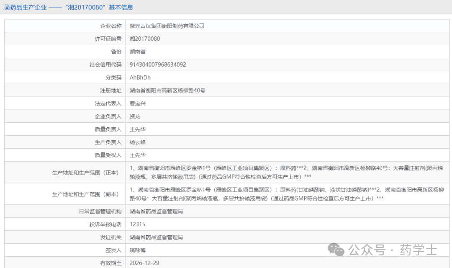
Task: Click the 生产地址和生产范围（副本）label
Action: (87, 194)
